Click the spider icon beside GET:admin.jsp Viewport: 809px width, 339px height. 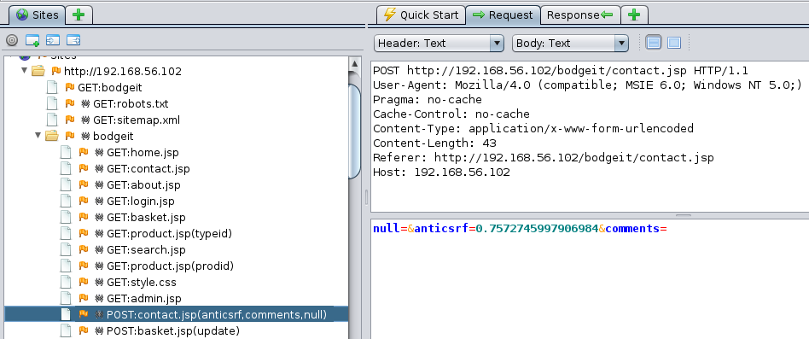pos(99,298)
